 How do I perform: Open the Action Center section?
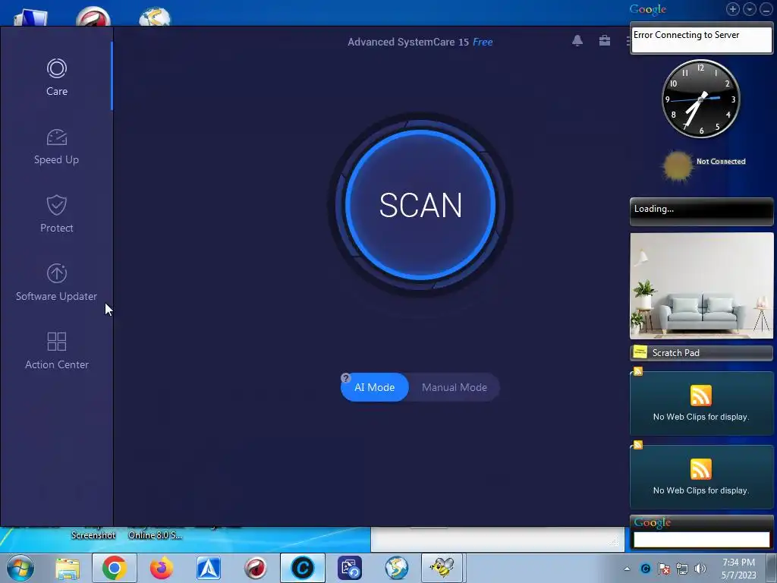coord(56,351)
